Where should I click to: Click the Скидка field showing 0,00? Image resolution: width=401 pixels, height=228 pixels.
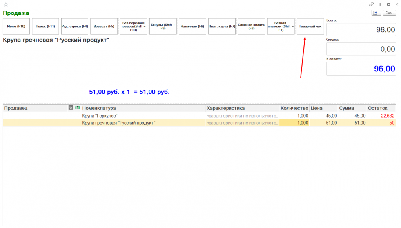click(x=361, y=49)
